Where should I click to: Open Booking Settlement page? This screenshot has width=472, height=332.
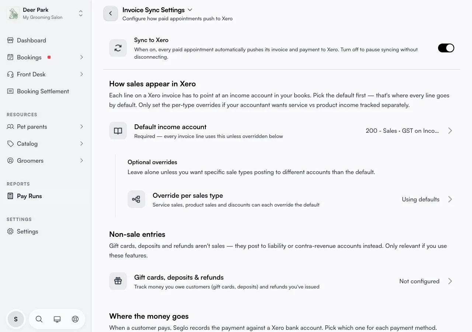click(45, 91)
